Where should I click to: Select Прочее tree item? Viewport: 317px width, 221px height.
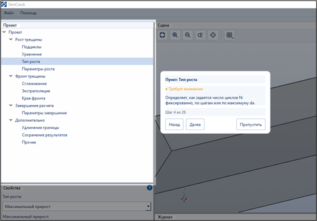click(29, 142)
